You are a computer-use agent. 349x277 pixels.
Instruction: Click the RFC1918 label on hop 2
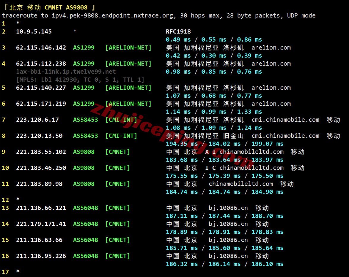point(178,31)
